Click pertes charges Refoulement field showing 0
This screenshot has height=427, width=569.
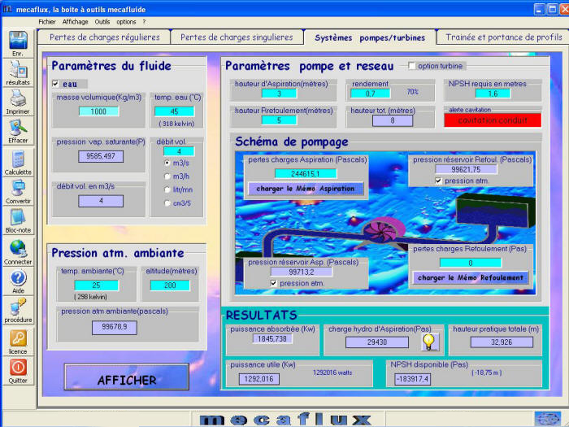click(x=471, y=263)
